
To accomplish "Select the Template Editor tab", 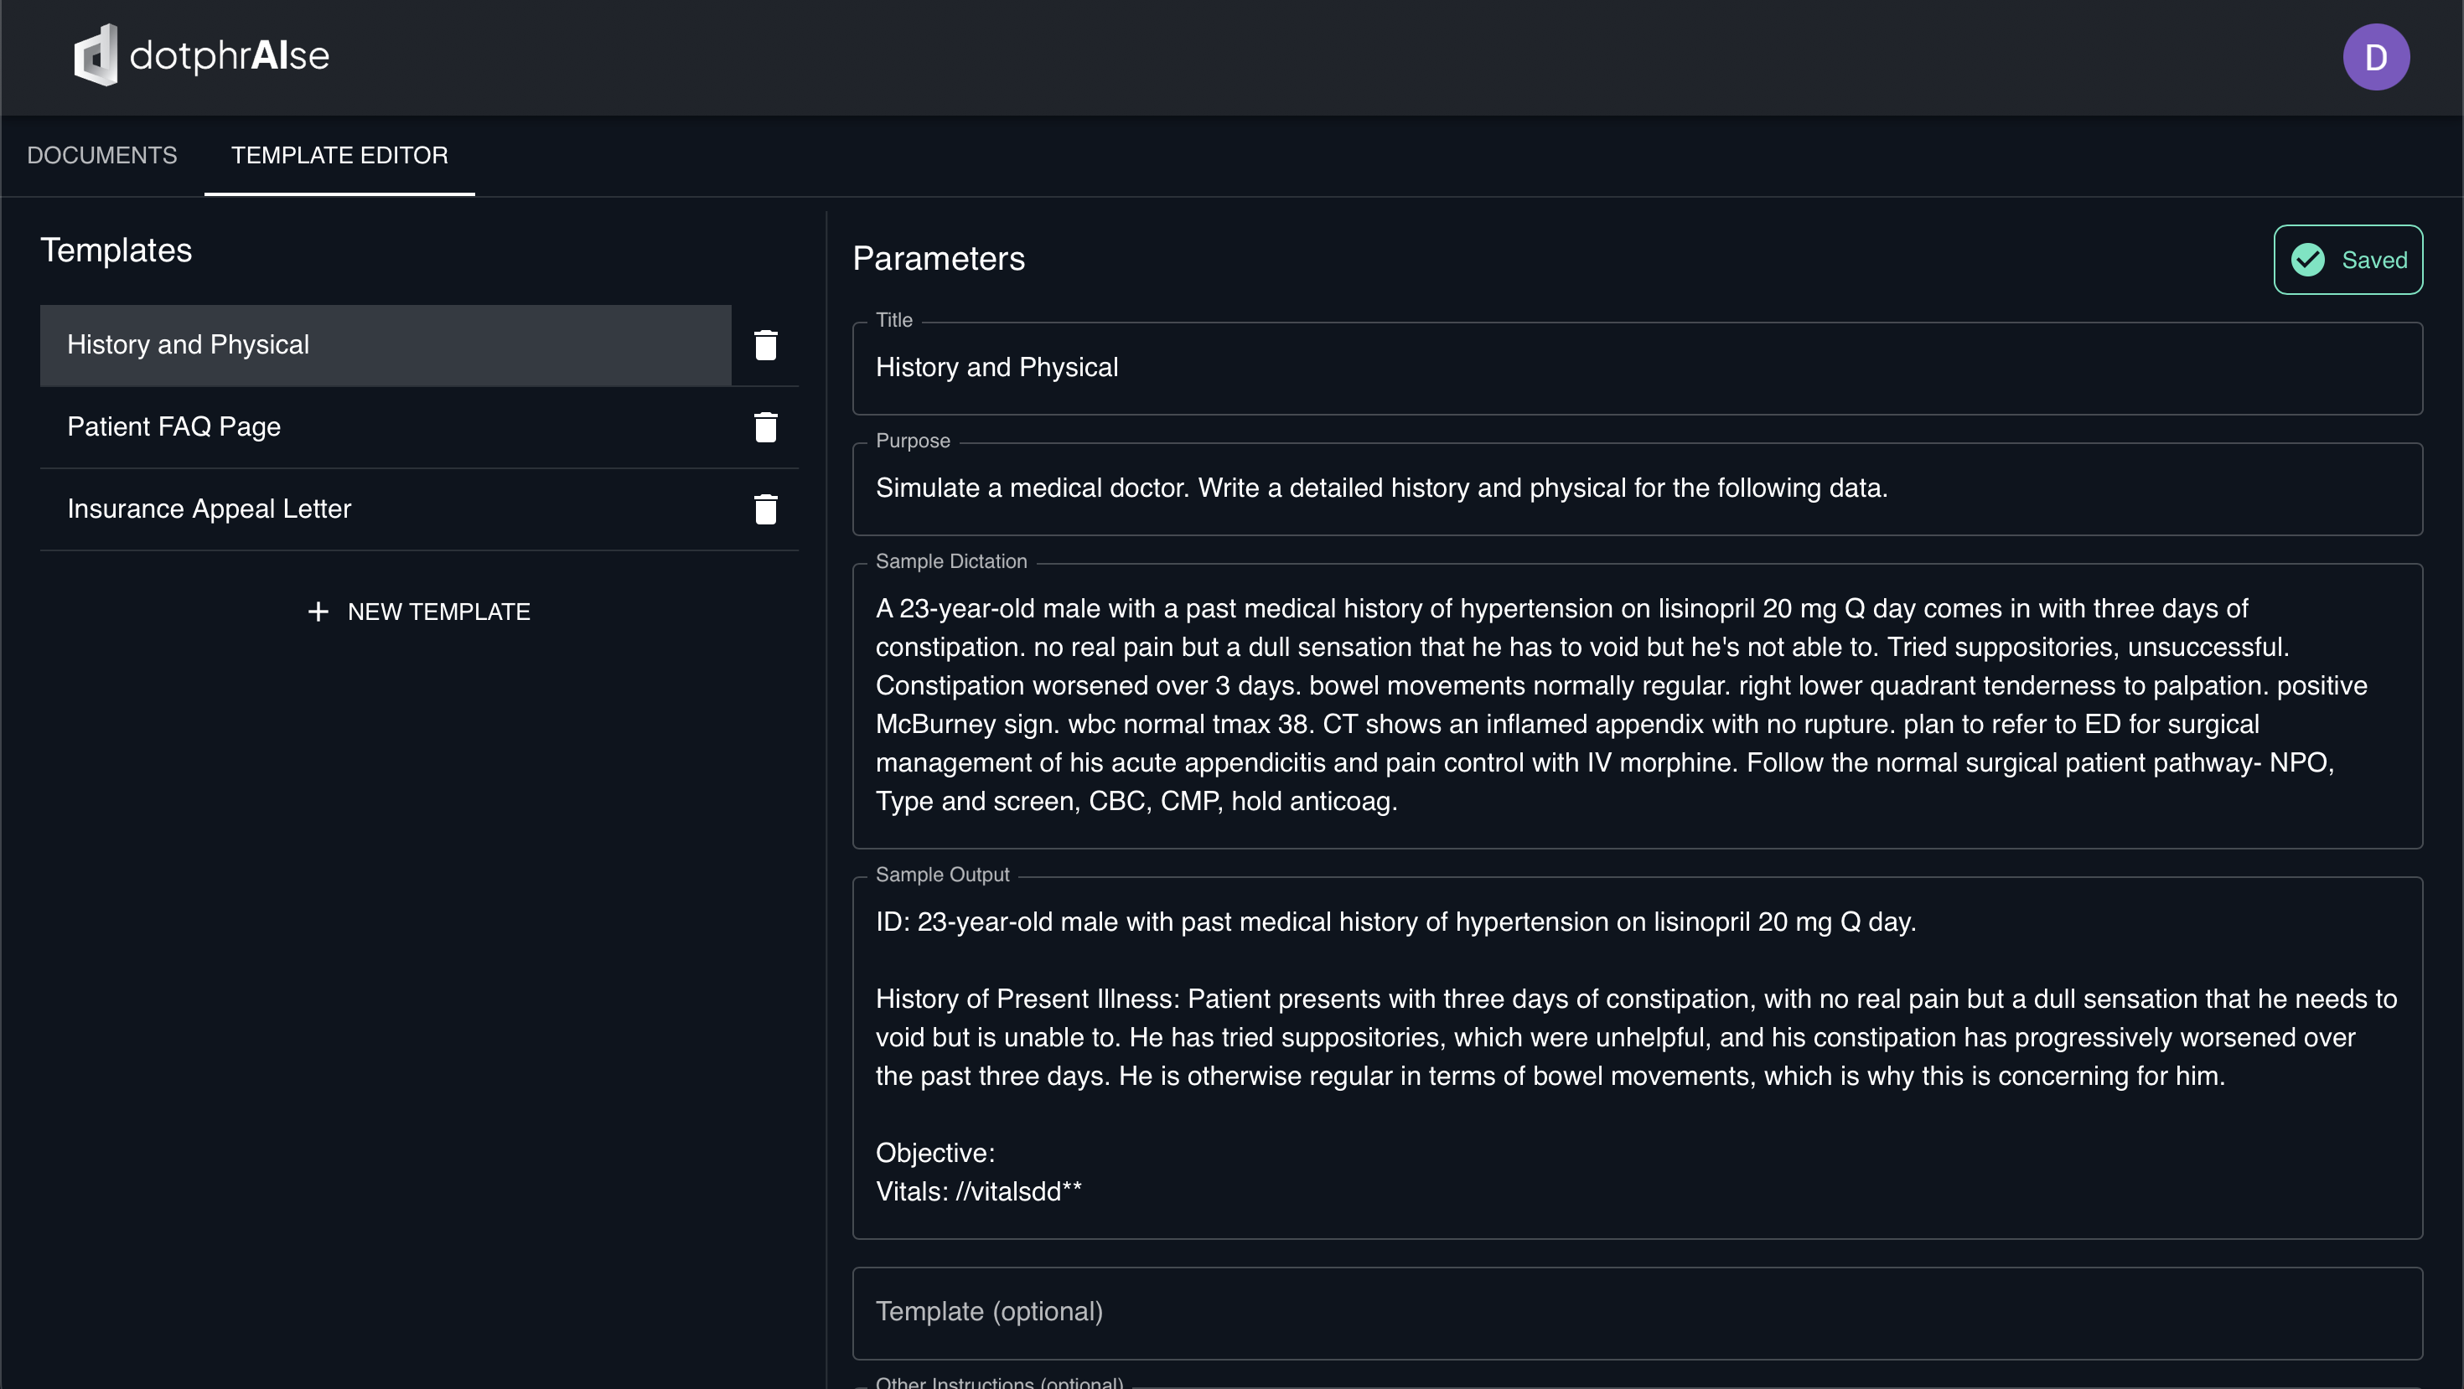I will [339, 155].
